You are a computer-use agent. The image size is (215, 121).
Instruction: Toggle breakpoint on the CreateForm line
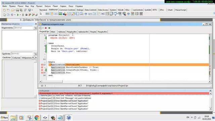[42, 70]
